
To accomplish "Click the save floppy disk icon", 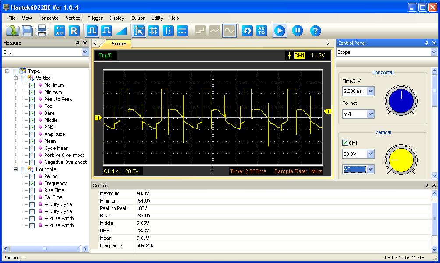I will (x=27, y=31).
